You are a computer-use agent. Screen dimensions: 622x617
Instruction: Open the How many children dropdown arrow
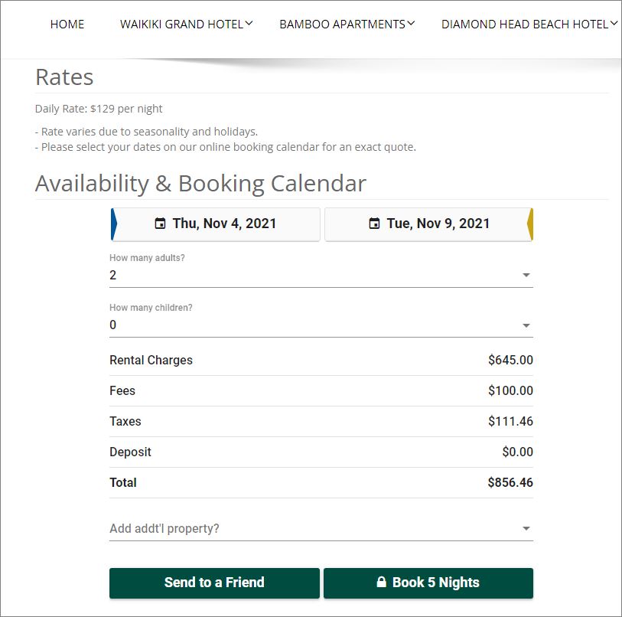pyautogui.click(x=526, y=325)
